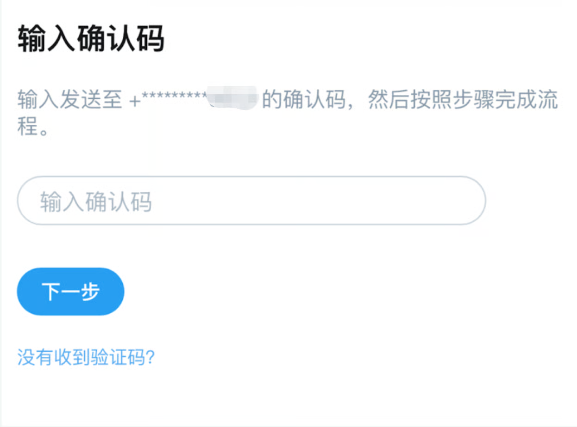Focus the confirmation code text box

(x=251, y=201)
